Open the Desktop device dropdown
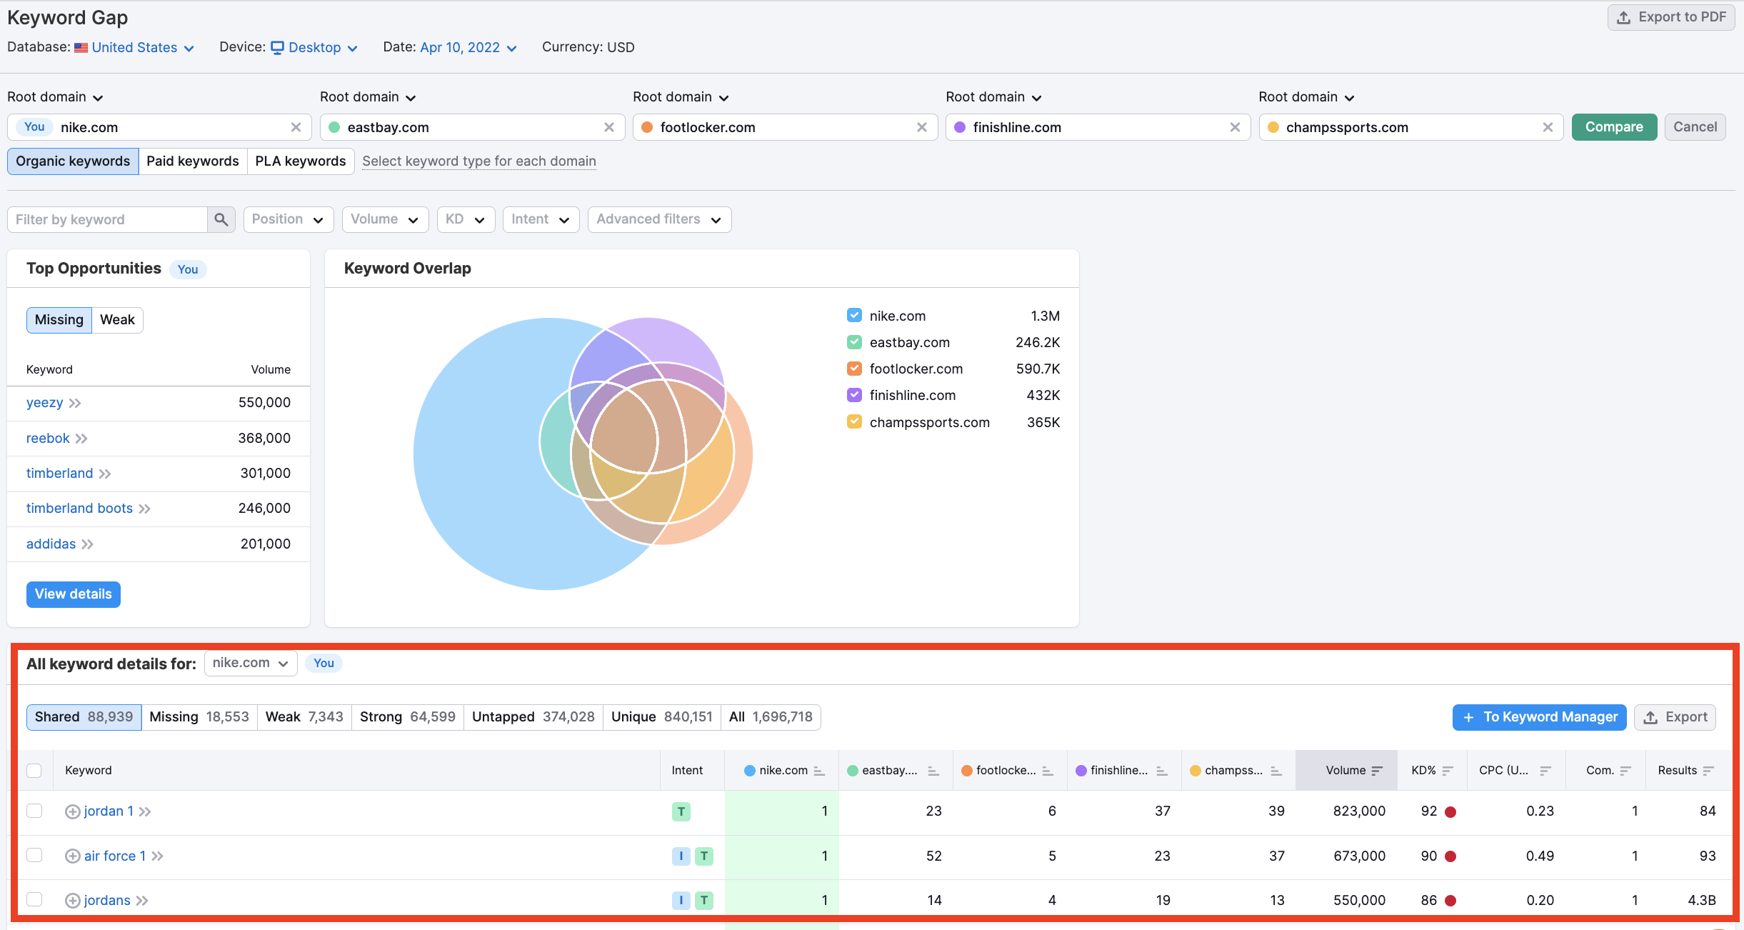Screen dimensions: 1744x930 pos(314,47)
